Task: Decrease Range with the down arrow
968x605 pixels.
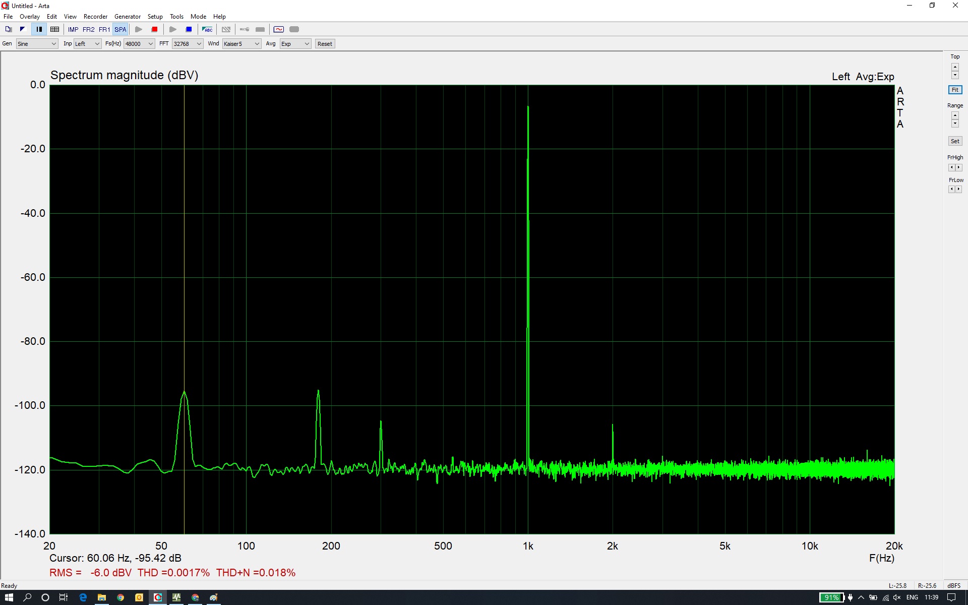Action: [x=955, y=124]
